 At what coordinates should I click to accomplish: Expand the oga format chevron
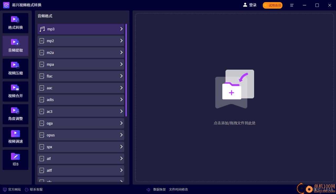coord(121,123)
